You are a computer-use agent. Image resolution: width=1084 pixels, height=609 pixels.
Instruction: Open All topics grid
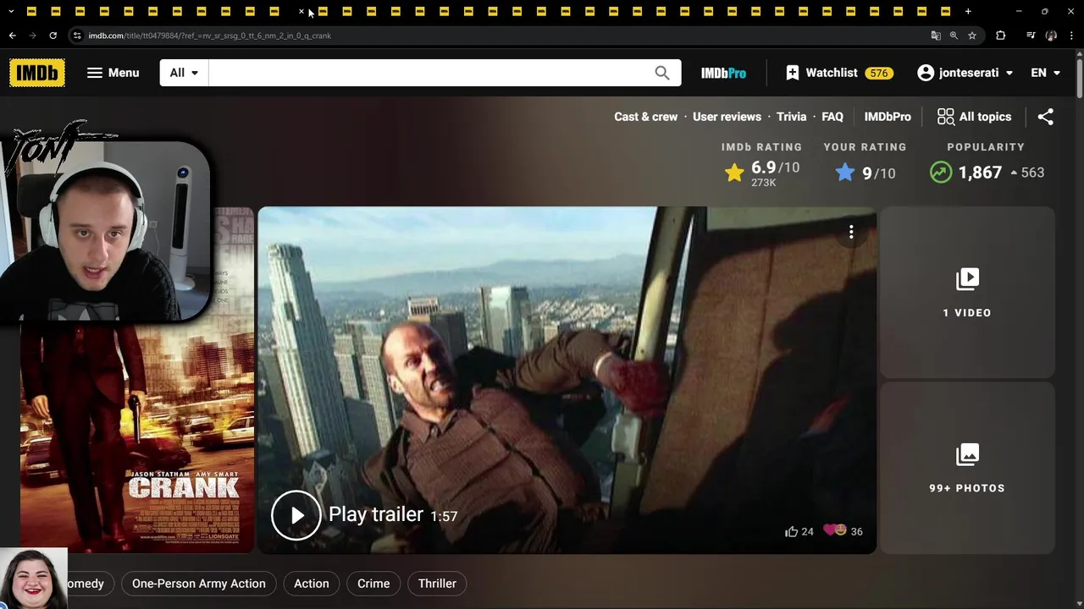(974, 117)
